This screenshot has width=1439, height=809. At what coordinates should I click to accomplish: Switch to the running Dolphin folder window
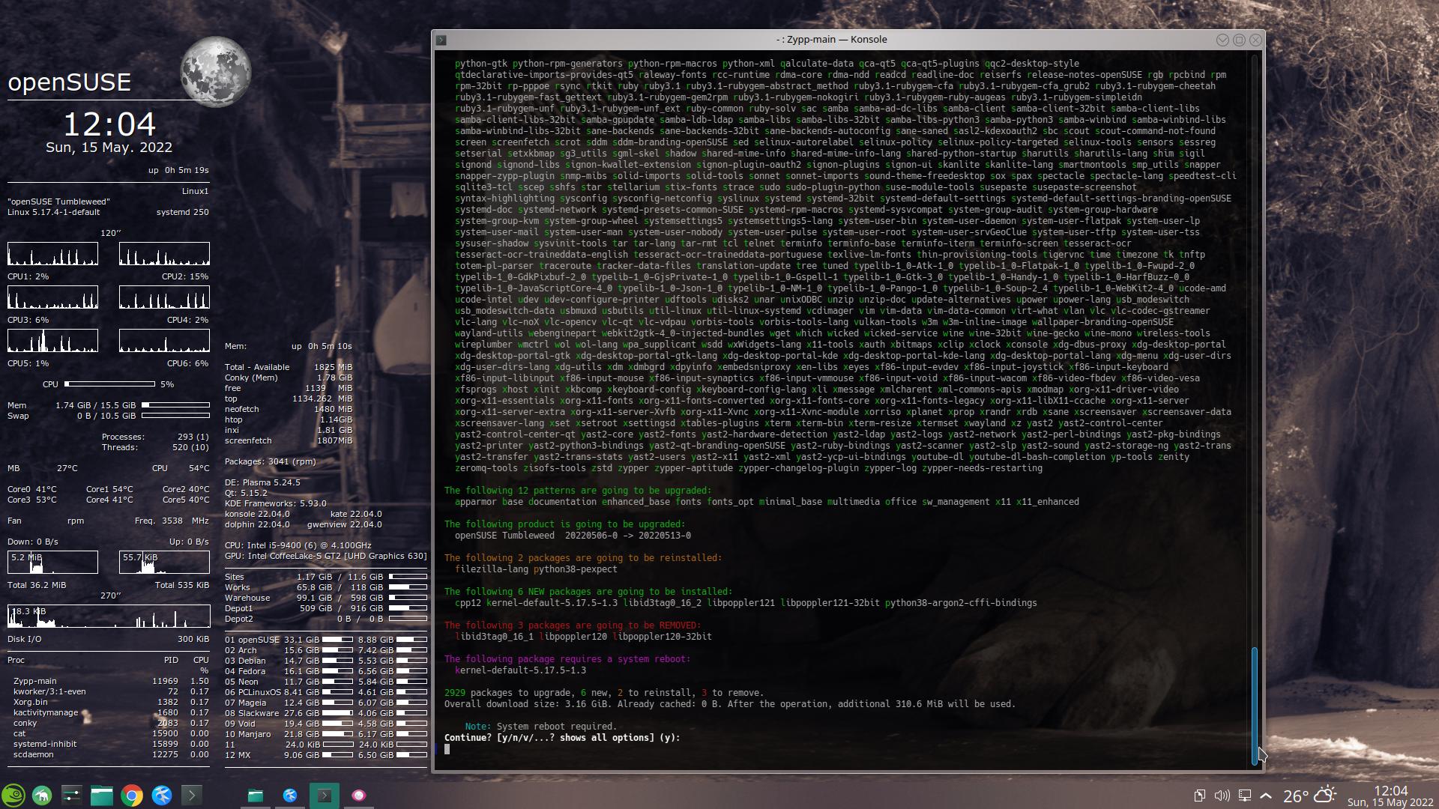pos(256,796)
